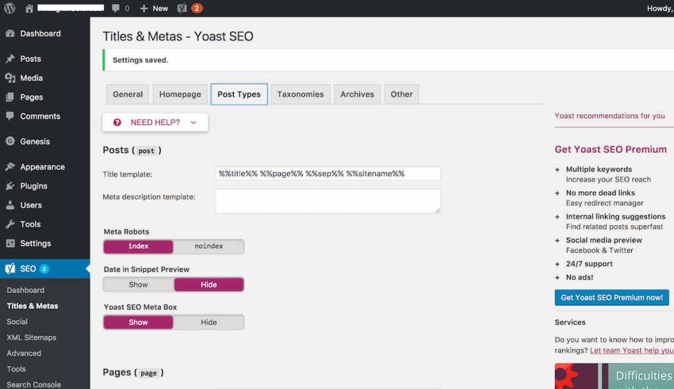Click the Settings sliders icon
Image resolution: width=674 pixels, height=389 pixels.
point(11,243)
